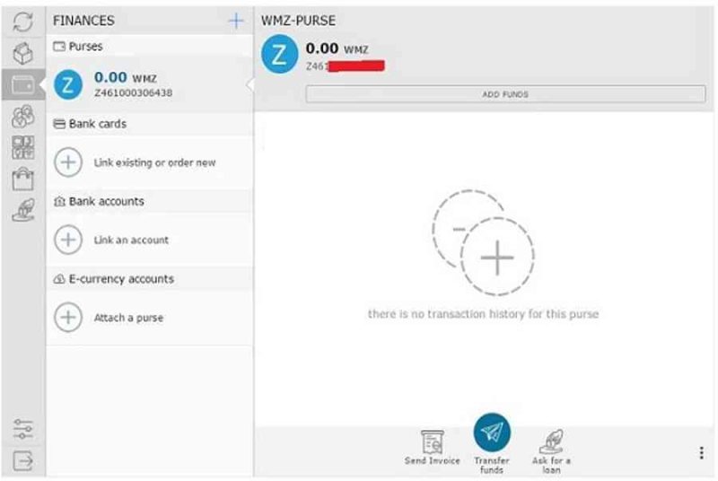Click the large Z icon in WMZ-PURSE header

(279, 54)
